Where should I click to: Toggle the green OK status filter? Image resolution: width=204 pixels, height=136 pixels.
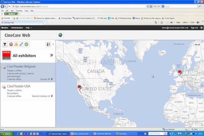click(26, 44)
